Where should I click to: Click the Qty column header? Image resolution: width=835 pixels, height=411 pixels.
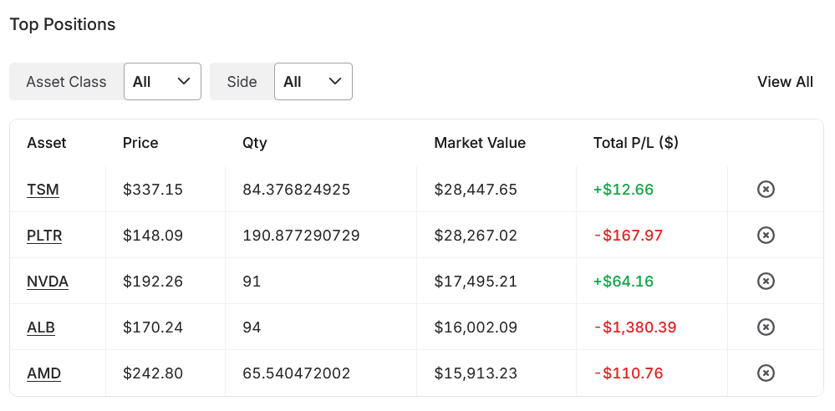click(x=255, y=143)
